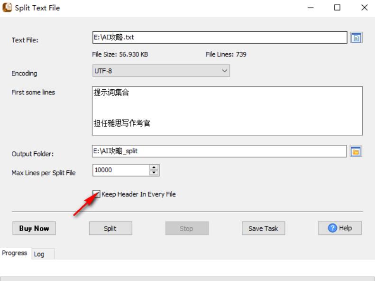The width and height of the screenshot is (375, 281).
Task: Click the Max Lines value field 10000
Action: click(121, 170)
